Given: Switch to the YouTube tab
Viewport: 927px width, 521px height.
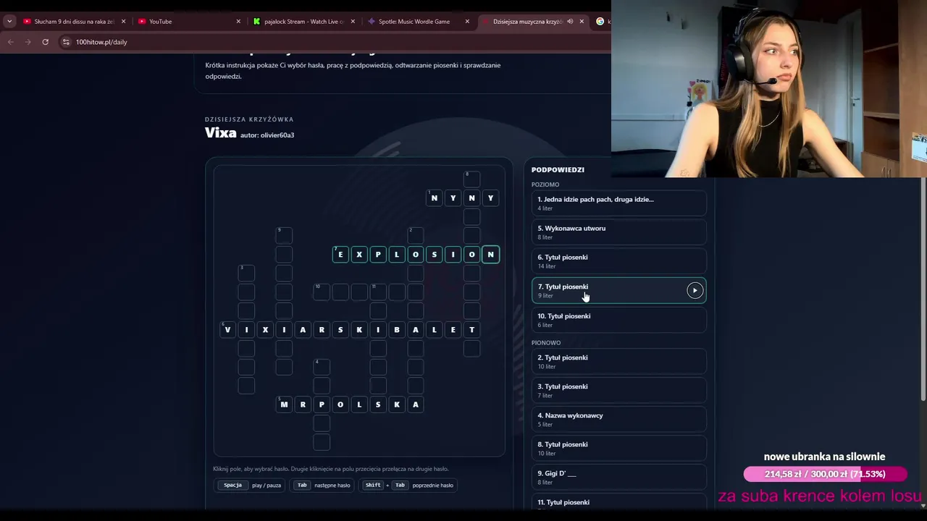Looking at the screenshot, I should point(188,22).
